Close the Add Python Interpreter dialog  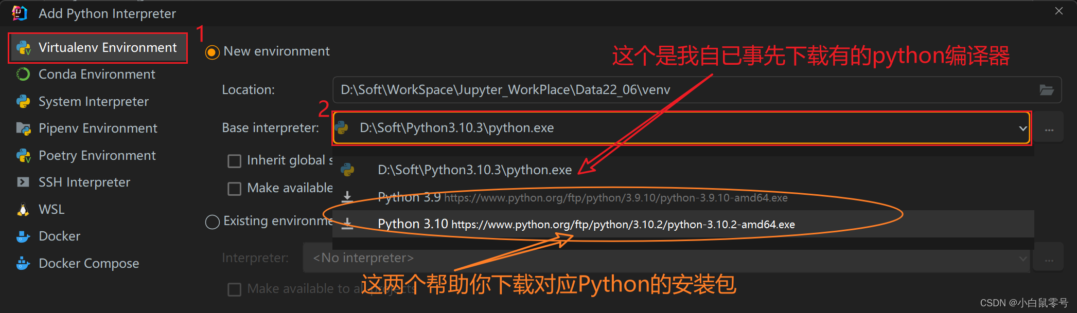click(1059, 11)
